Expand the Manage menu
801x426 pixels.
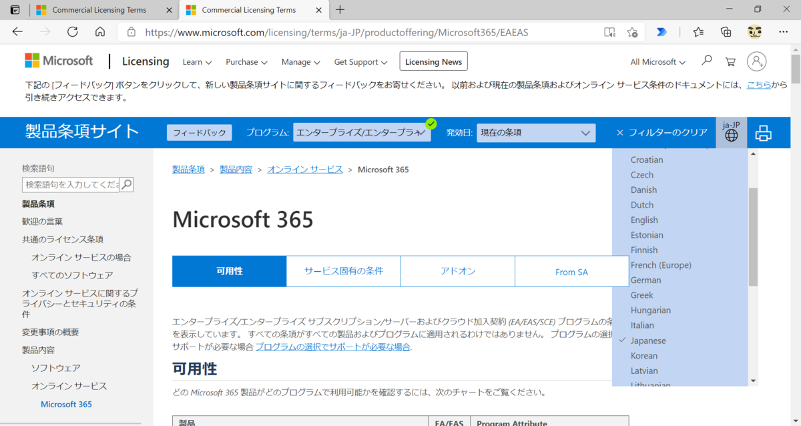click(x=301, y=62)
